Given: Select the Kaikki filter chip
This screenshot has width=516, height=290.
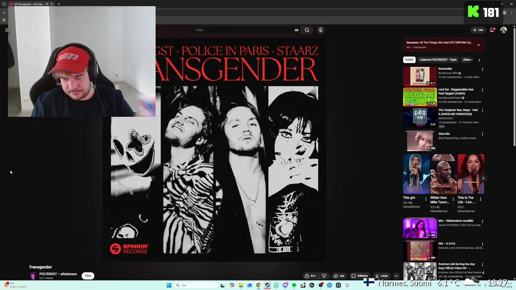Looking at the screenshot, I should click(409, 60).
